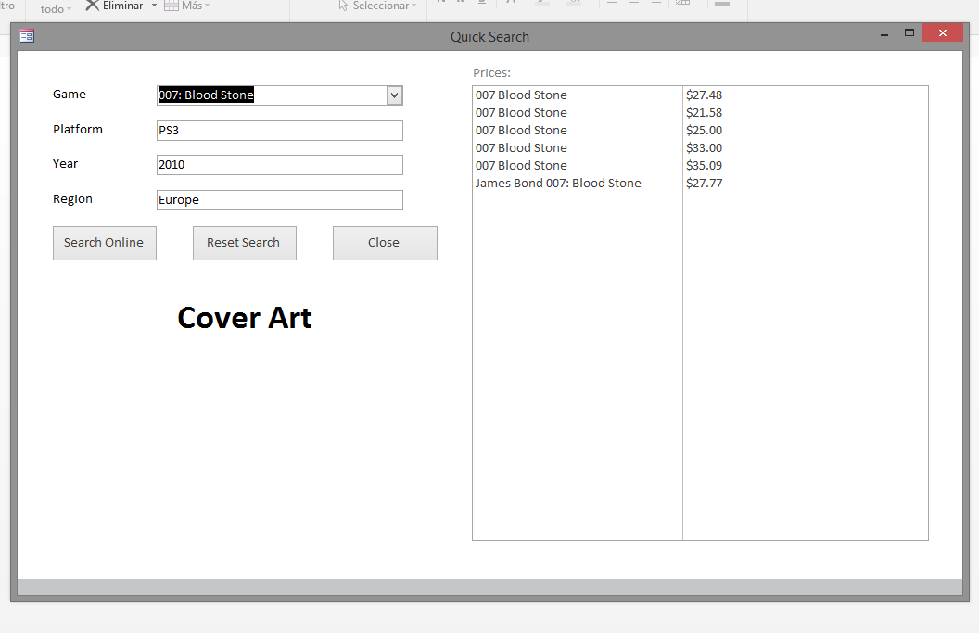The width and height of the screenshot is (979, 633).
Task: Expand the arrow next to Eliminar
Action: 154,6
